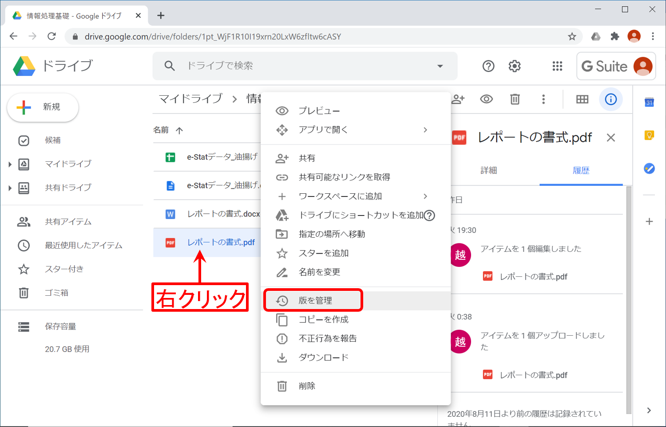
Task: Click the eye preview icon in toolbar
Action: point(486,99)
